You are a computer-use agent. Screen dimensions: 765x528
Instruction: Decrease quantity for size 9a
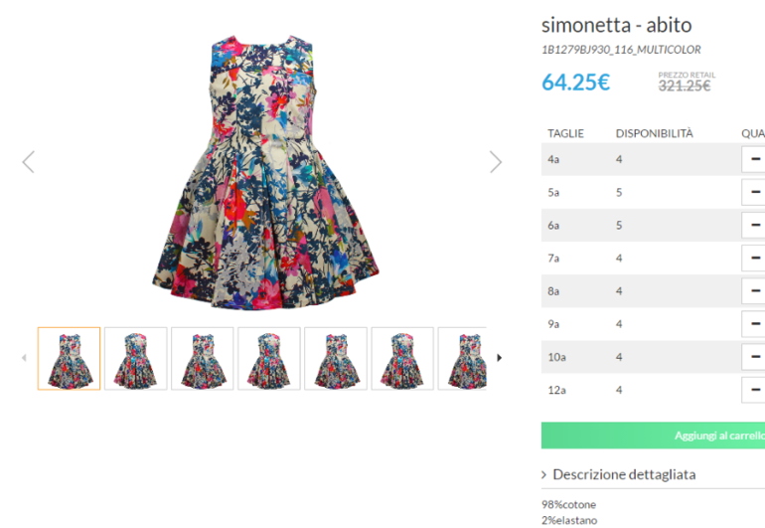[753, 324]
